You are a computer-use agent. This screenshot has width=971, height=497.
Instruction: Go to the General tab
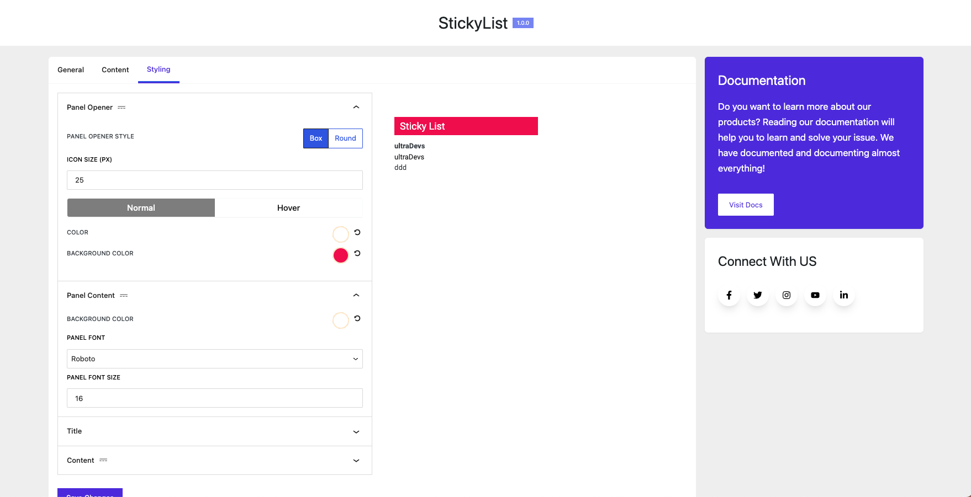(x=71, y=70)
